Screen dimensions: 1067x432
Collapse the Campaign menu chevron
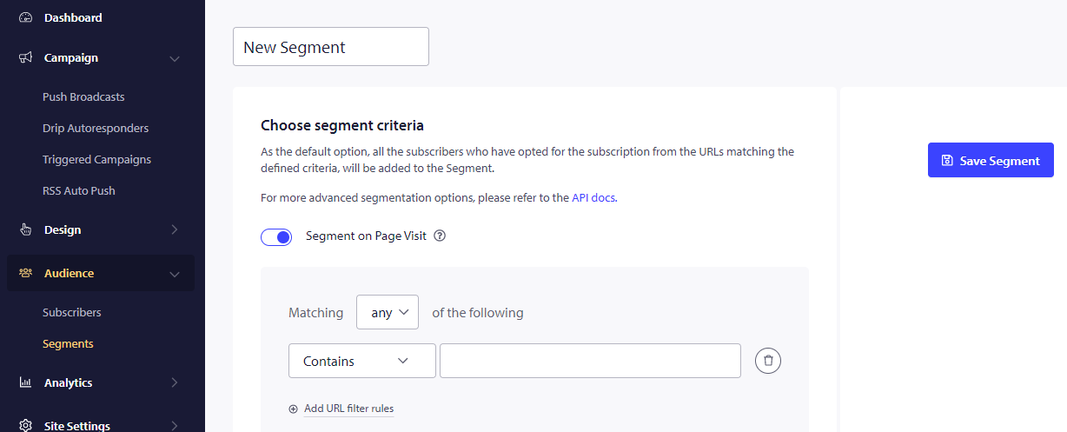tap(175, 59)
